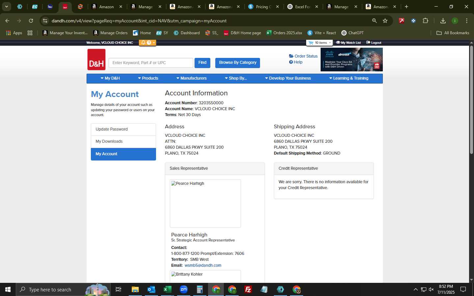474x296 pixels.
Task: Click Pearce Harhigh photo placeholder
Action: (x=205, y=203)
